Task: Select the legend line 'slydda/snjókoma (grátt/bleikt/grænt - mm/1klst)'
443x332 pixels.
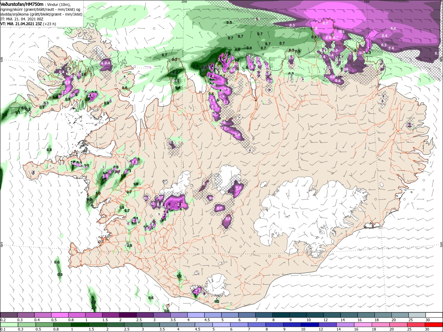Action: coord(41,14)
